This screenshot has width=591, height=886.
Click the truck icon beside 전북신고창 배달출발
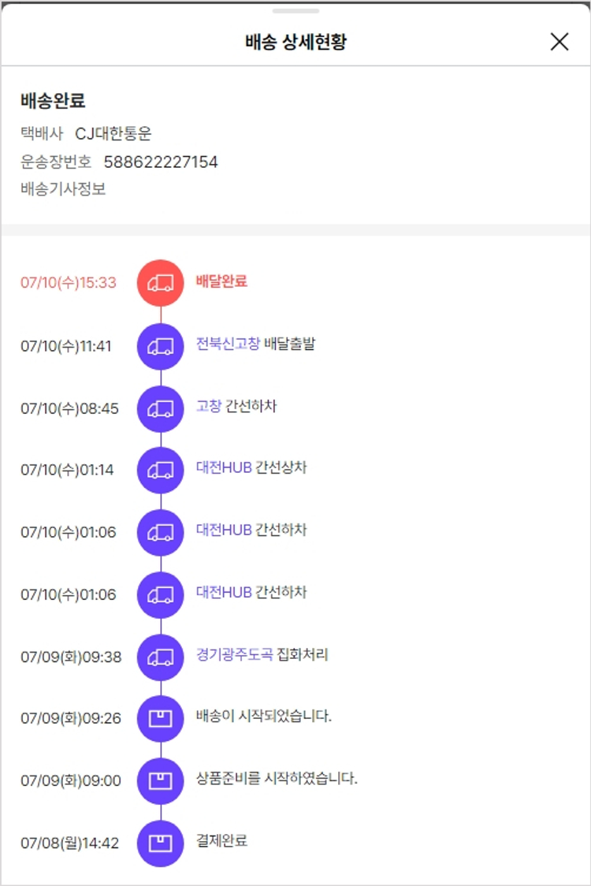click(161, 345)
